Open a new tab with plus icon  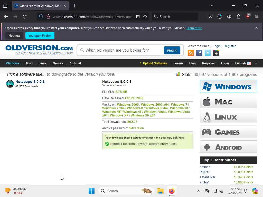tap(74, 6)
